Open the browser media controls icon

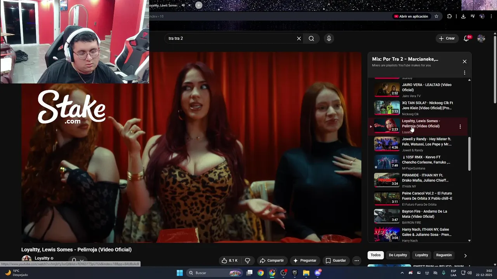point(473,16)
